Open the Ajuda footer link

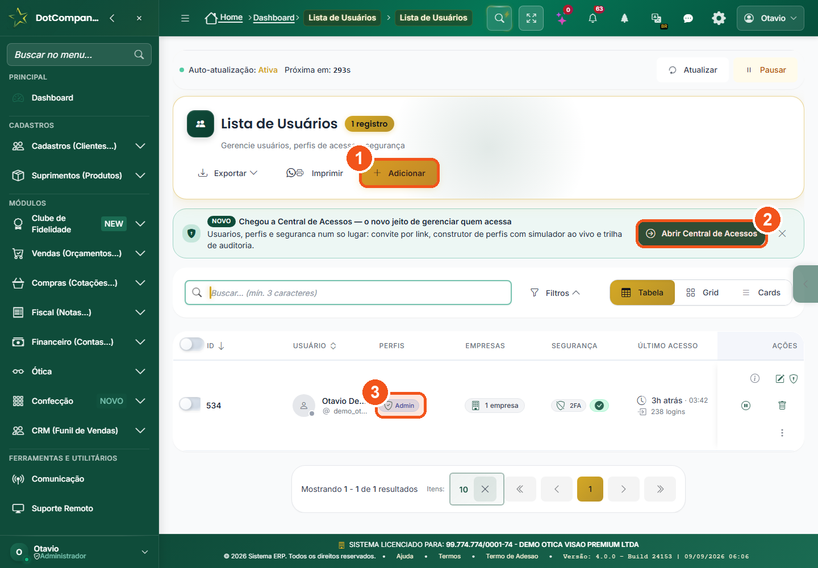pyautogui.click(x=404, y=556)
